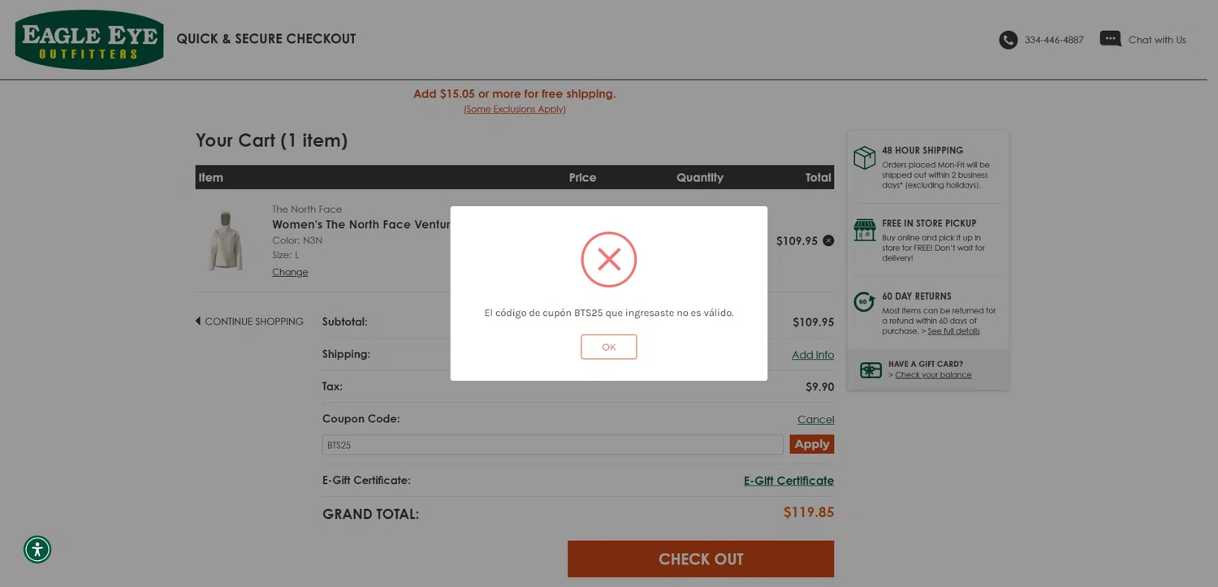Open Chat with Us link
Image resolution: width=1218 pixels, height=587 pixels.
click(x=1157, y=40)
